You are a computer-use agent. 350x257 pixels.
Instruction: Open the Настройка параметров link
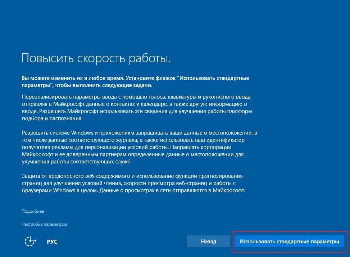click(x=44, y=224)
